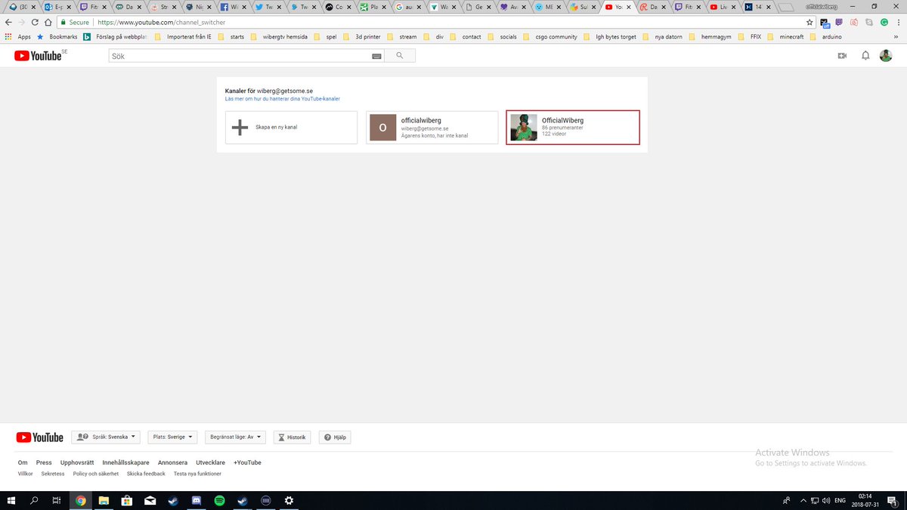This screenshot has height=510, width=907.
Task: Open 'Läs mer om hur du hanterar dina YouTube-kanaler' link
Action: 283,99
